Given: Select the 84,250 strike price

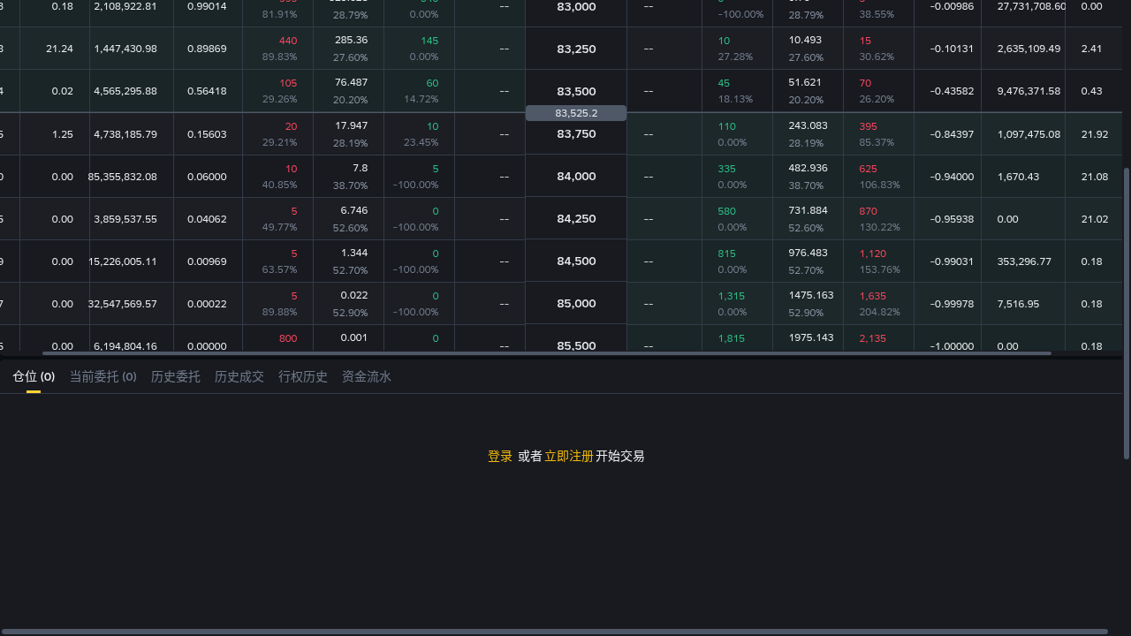Looking at the screenshot, I should pyautogui.click(x=576, y=218).
